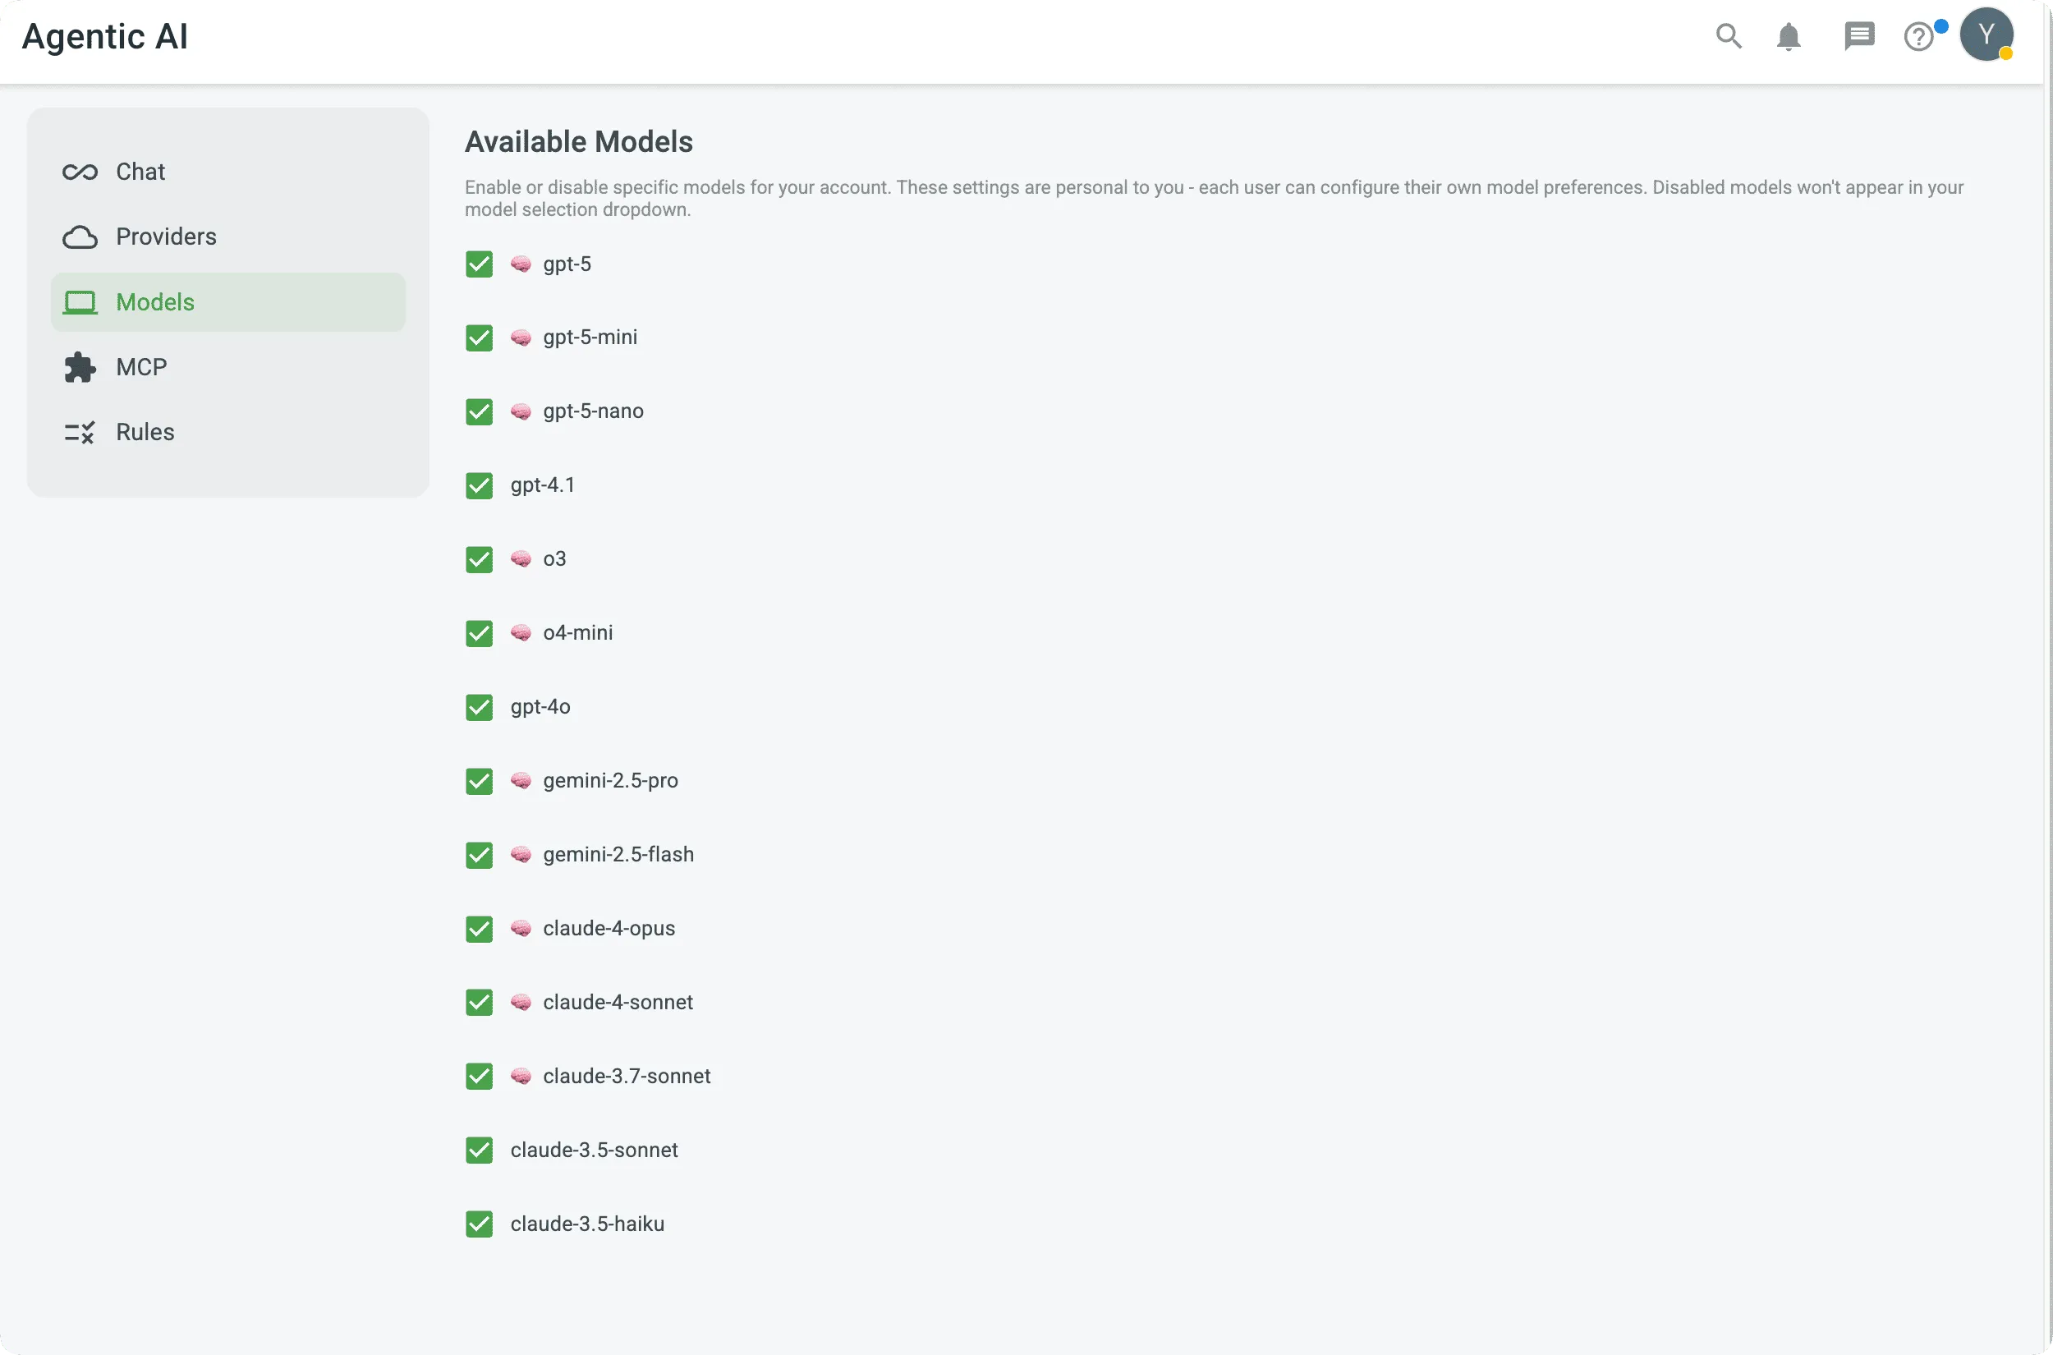Toggle the o4-mini checkbox

pyautogui.click(x=479, y=633)
